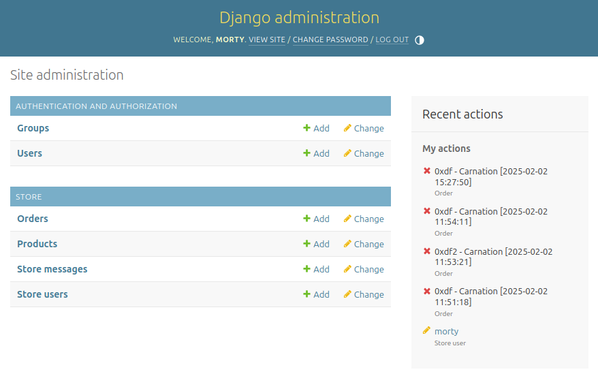The height and width of the screenshot is (376, 598).
Task: Open the Store users model list
Action: (x=42, y=294)
